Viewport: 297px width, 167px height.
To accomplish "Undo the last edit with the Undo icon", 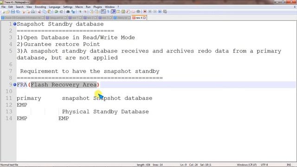I will pyautogui.click(x=56, y=12).
